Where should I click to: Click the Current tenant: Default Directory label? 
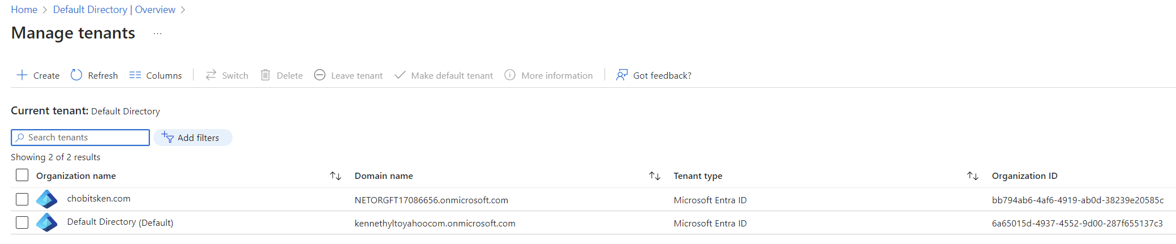point(85,111)
